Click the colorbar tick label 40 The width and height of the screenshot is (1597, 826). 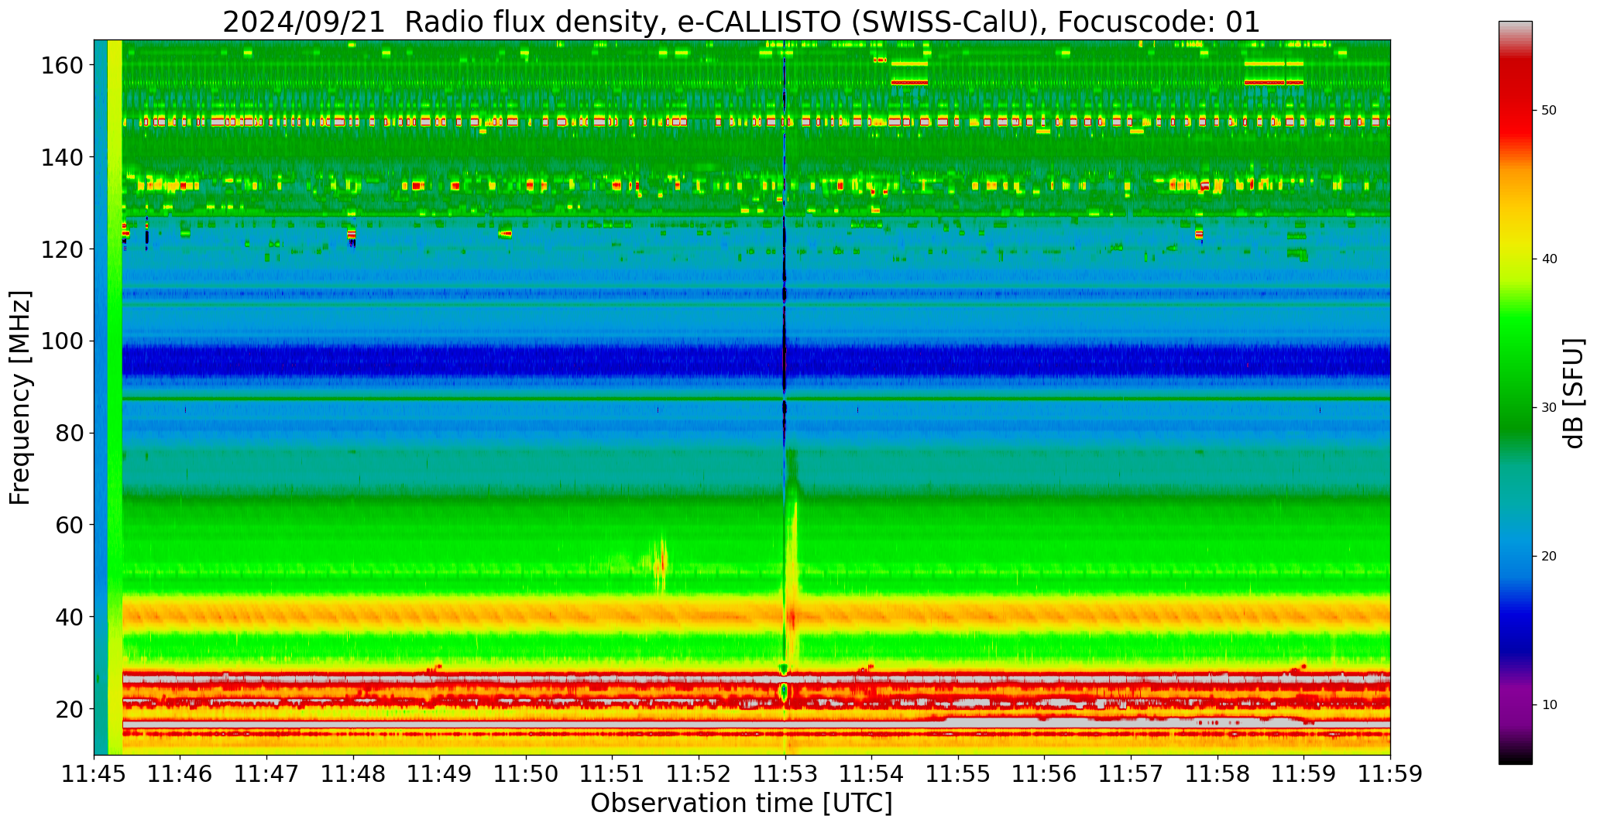click(1549, 259)
